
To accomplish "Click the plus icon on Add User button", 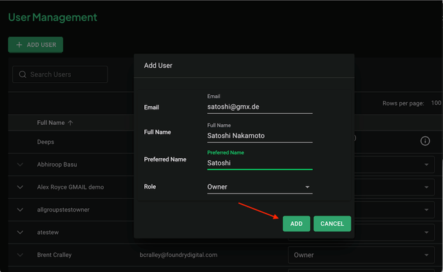I will pyautogui.click(x=19, y=44).
